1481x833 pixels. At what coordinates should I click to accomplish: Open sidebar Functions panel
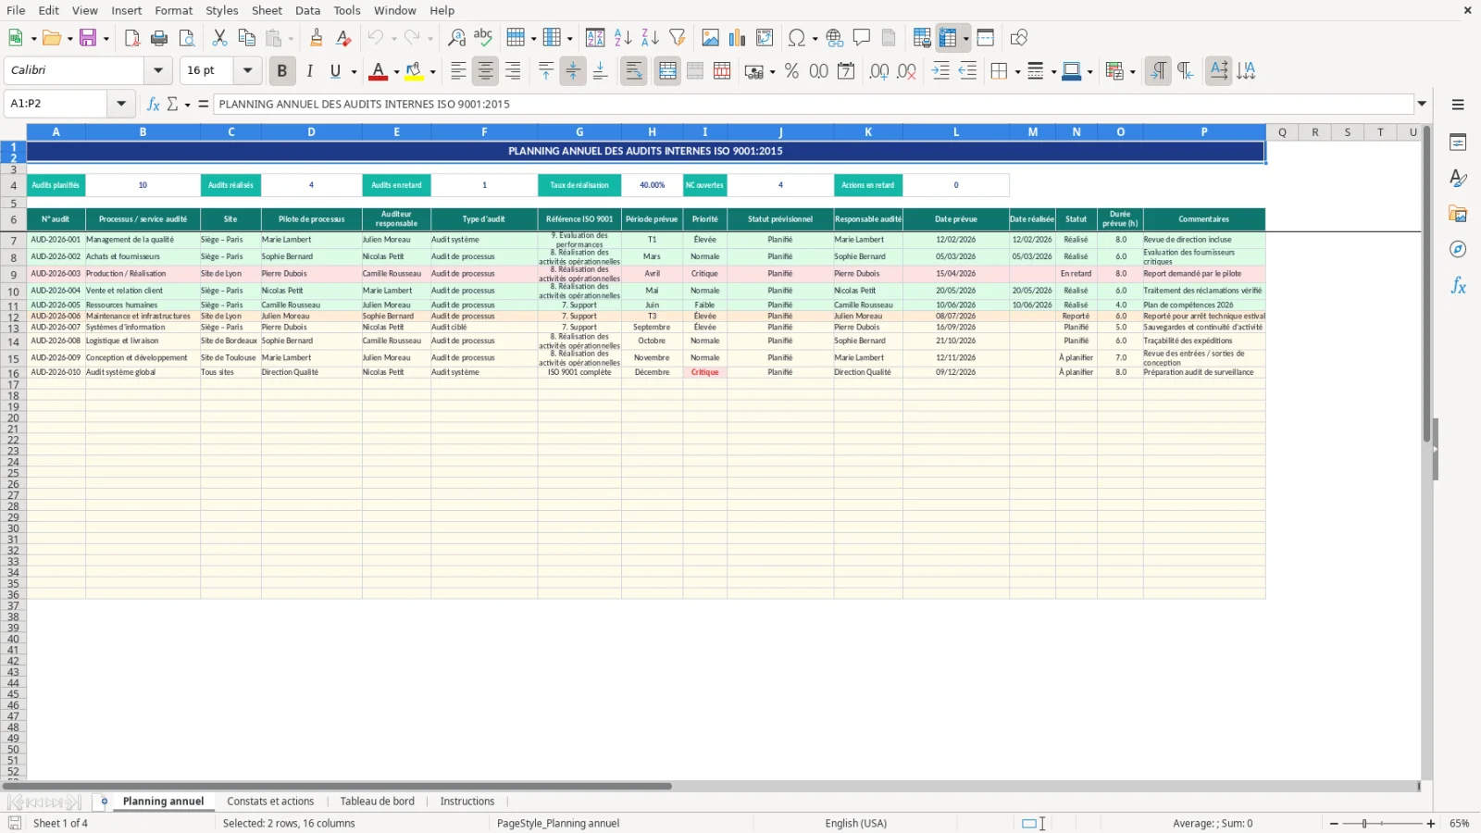click(x=1458, y=286)
